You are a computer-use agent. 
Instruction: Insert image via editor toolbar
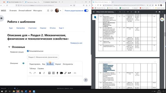click(x=49, y=73)
